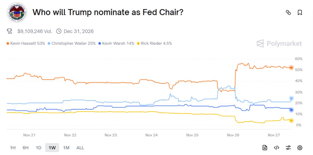Click the Polymarket watermark logo
The image size is (313, 155).
[x=279, y=44]
